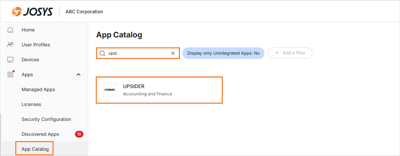Open Security Configuration
400x156 pixels.
click(x=46, y=119)
